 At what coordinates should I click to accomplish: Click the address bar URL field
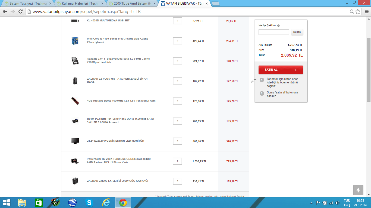tap(187, 12)
